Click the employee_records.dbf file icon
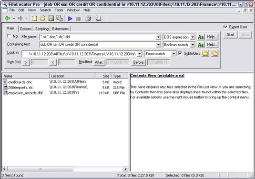The height and width of the screenshot is (179, 255). [5, 93]
